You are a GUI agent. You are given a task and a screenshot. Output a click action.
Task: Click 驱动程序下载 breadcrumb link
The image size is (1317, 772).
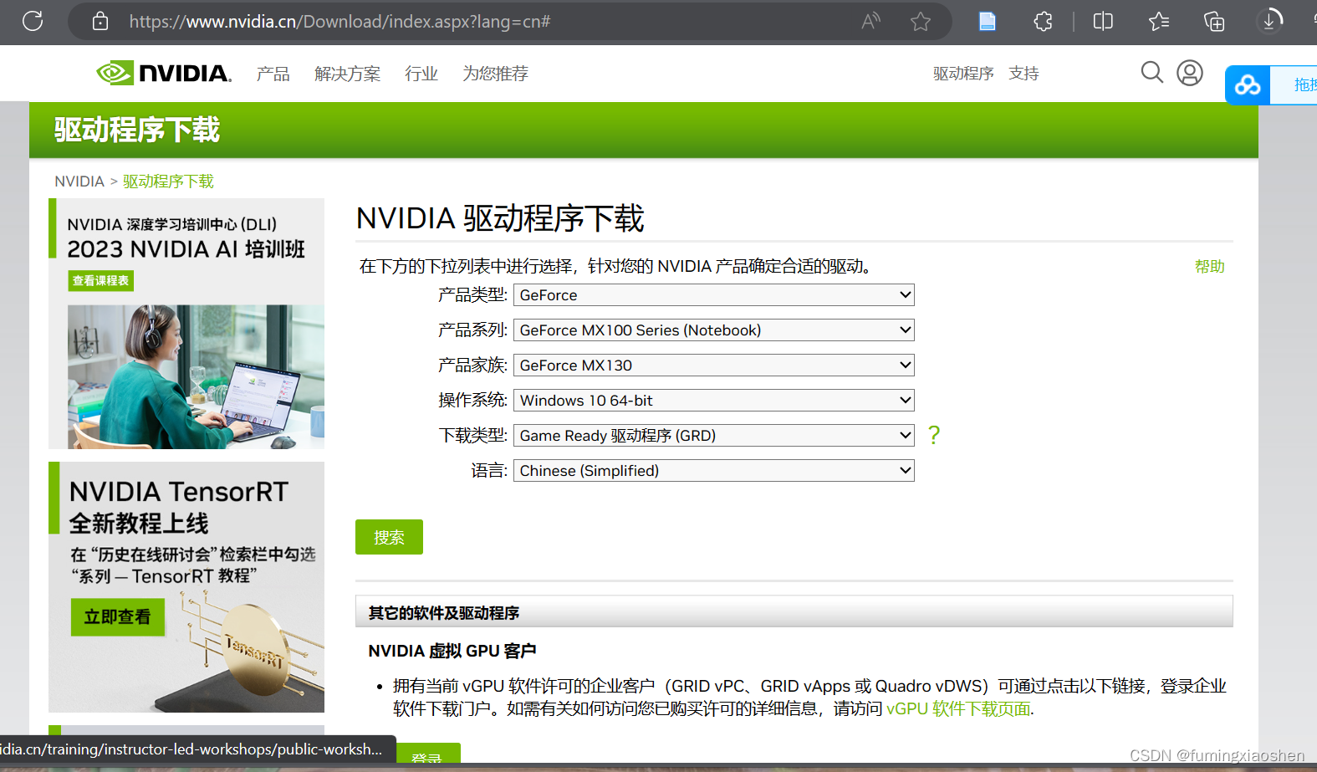pyautogui.click(x=168, y=181)
